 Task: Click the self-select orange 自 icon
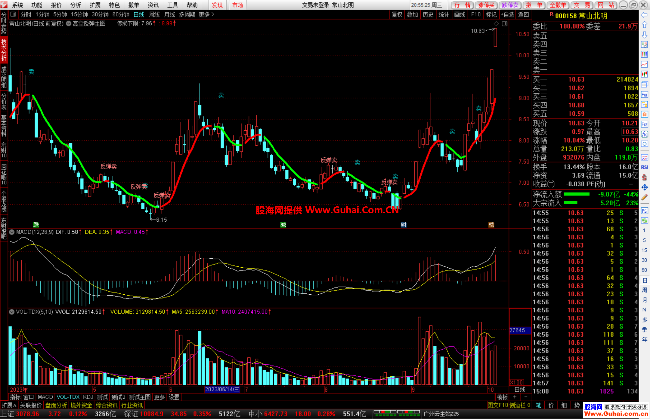coord(644,114)
